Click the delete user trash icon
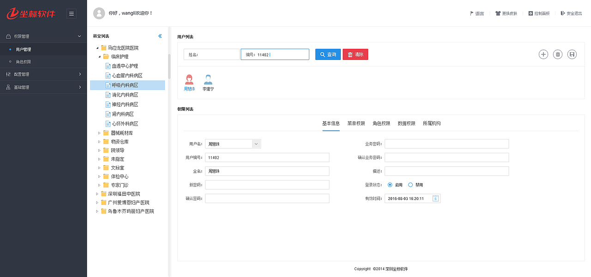 [558, 54]
